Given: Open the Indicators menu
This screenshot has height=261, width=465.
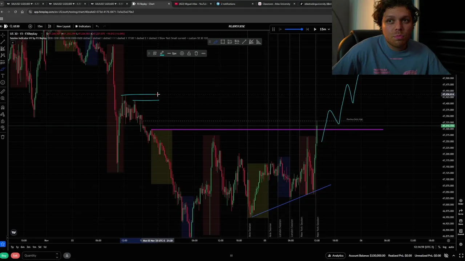Looking at the screenshot, I should pos(83,26).
